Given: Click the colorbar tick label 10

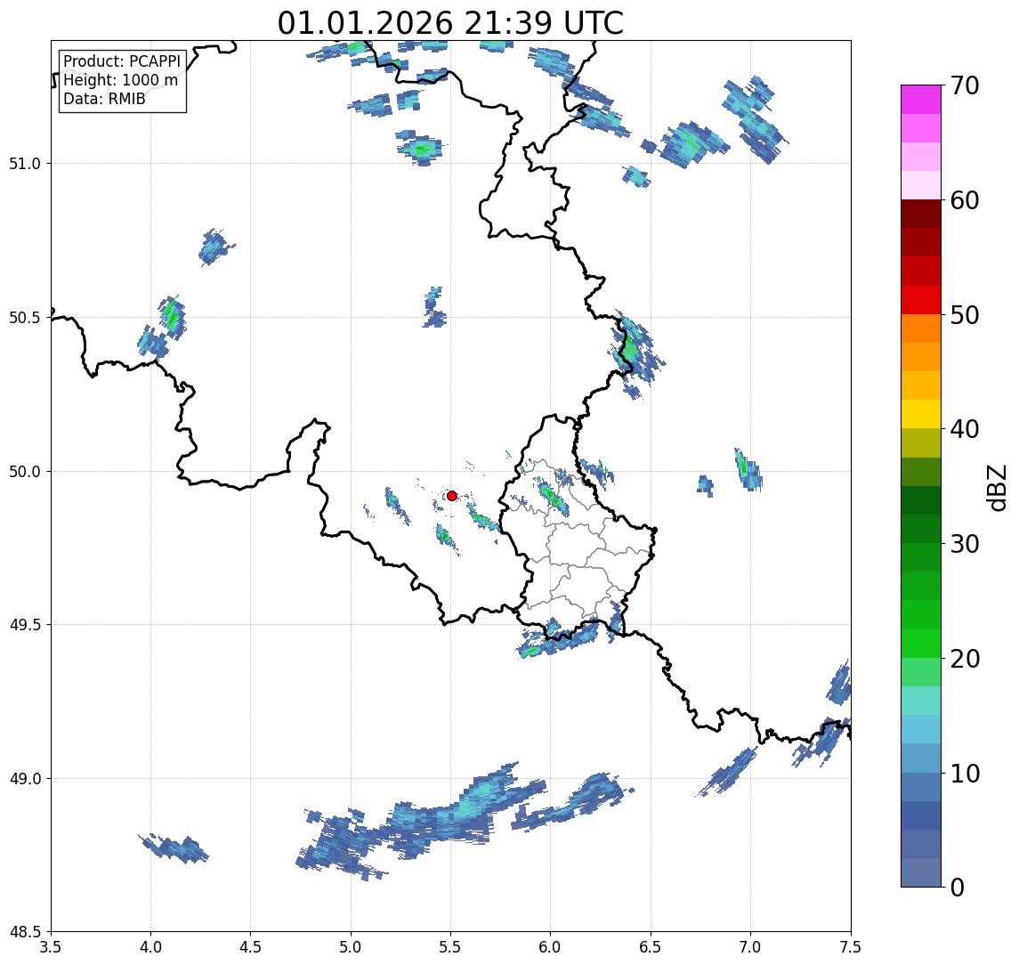Looking at the screenshot, I should click(x=965, y=773).
